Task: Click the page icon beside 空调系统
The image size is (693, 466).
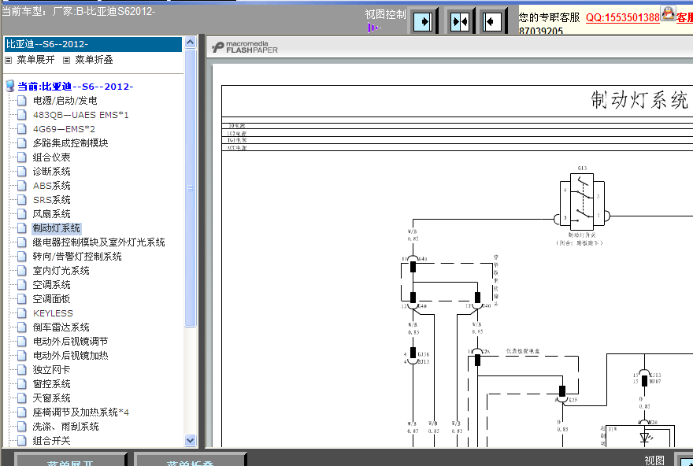Action: [x=22, y=284]
